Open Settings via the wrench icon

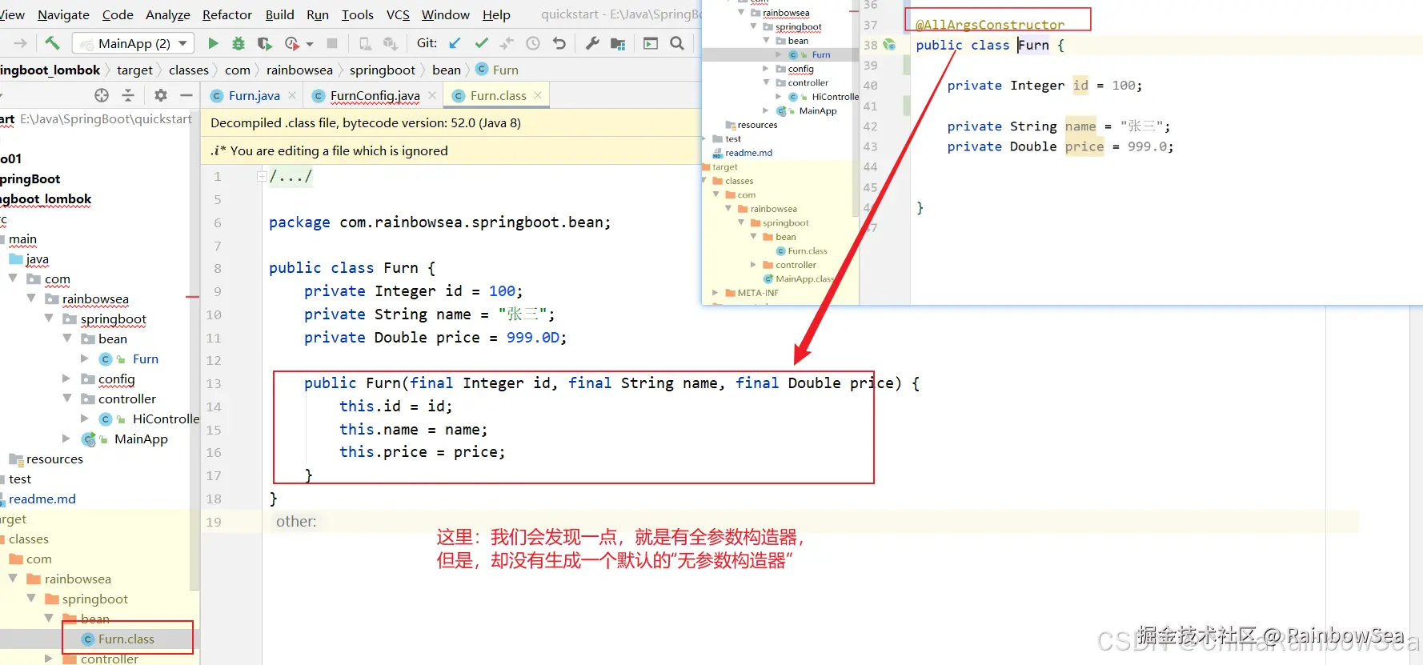pyautogui.click(x=592, y=43)
